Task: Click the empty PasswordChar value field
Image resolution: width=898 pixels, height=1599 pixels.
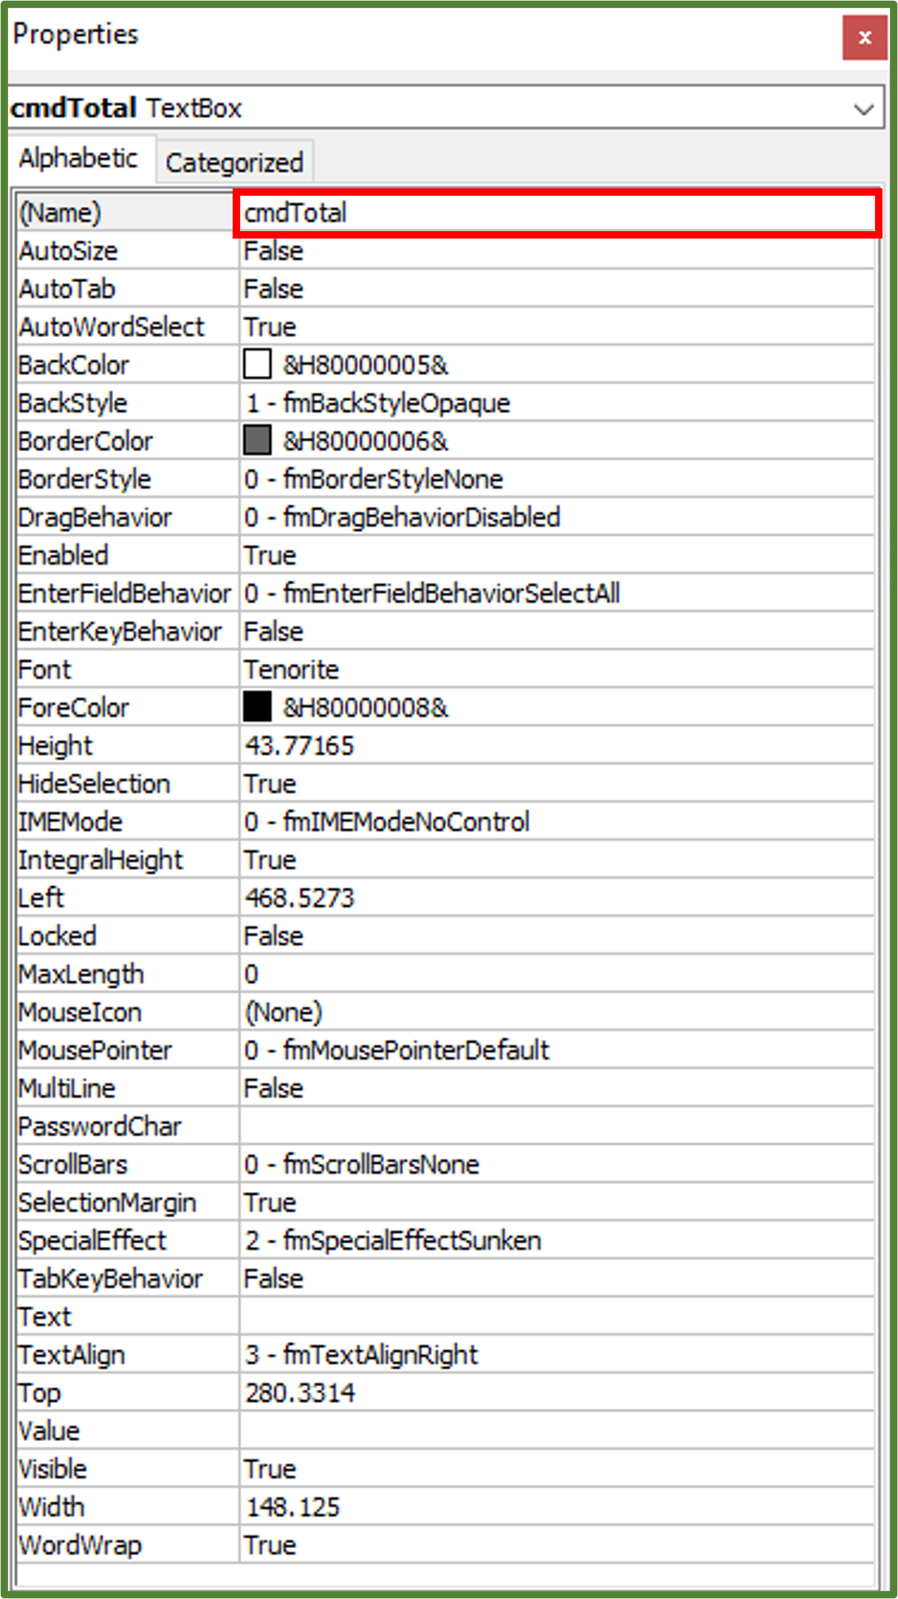Action: [x=558, y=1126]
